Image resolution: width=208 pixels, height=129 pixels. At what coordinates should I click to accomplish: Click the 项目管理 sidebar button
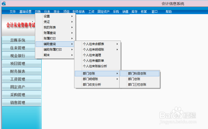point(22,63)
